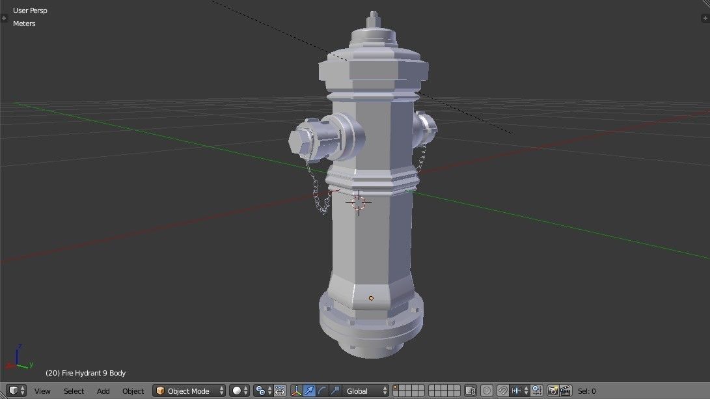This screenshot has height=399, width=710.
Task: Toggle the snap magnet icon
Action: (x=502, y=391)
